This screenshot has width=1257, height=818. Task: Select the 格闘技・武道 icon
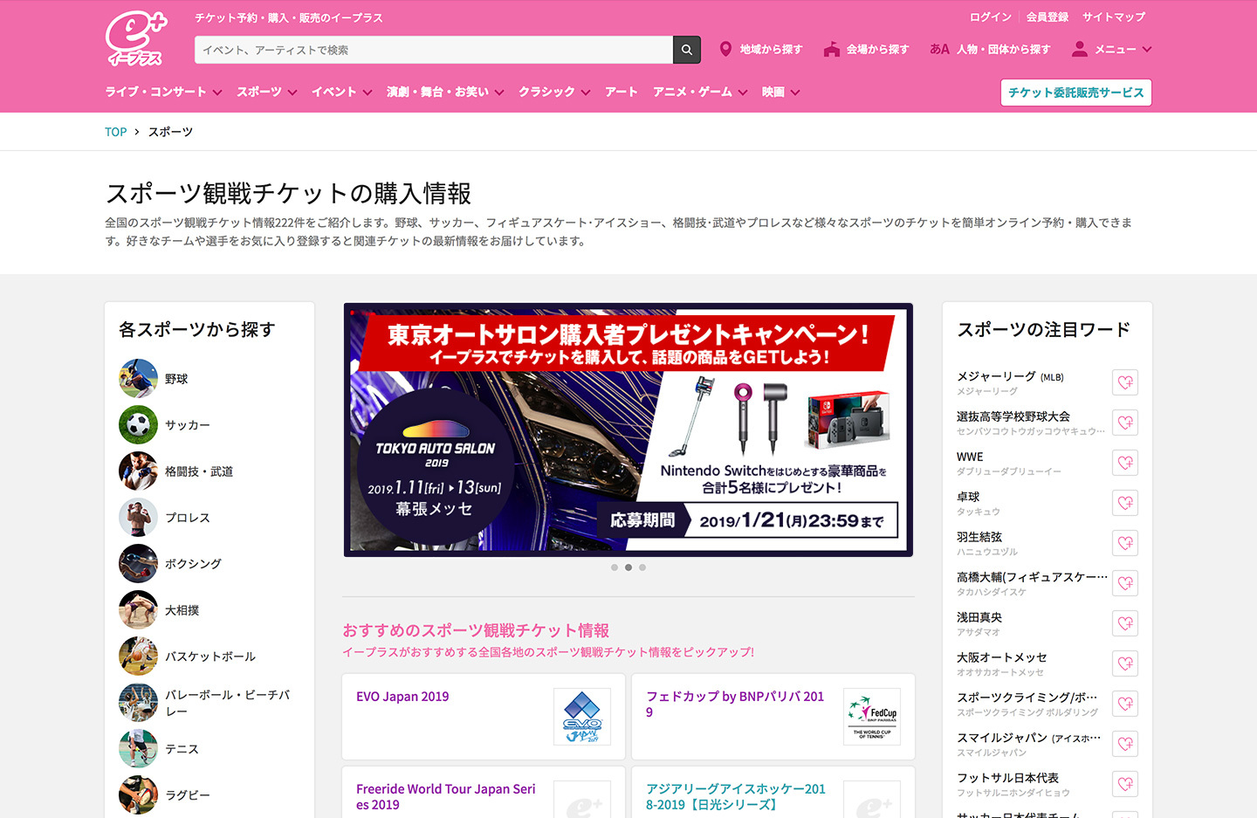click(138, 471)
